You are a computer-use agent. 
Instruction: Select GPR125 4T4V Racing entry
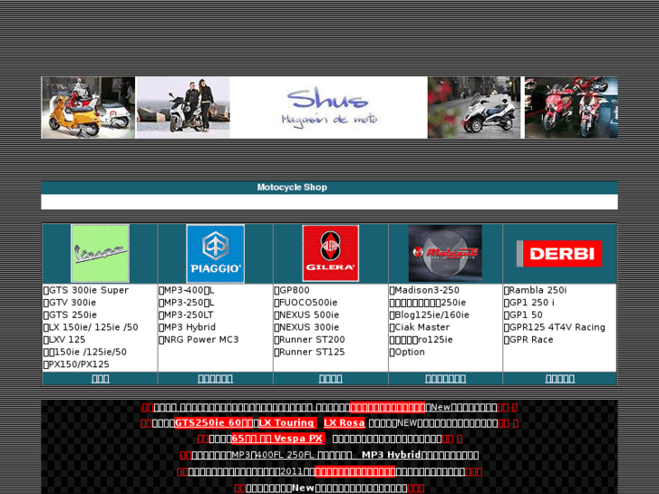(x=555, y=327)
